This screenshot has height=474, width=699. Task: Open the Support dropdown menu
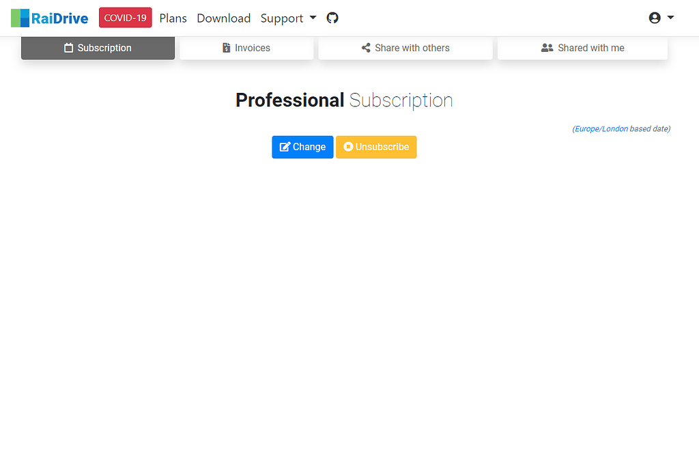click(288, 18)
